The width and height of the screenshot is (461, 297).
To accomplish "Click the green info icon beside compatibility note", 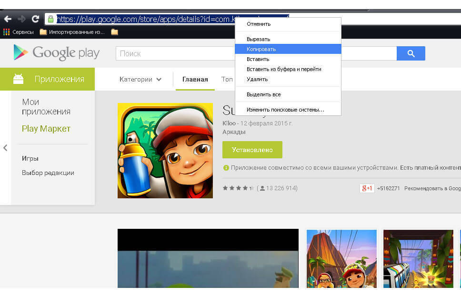I will tap(226, 168).
